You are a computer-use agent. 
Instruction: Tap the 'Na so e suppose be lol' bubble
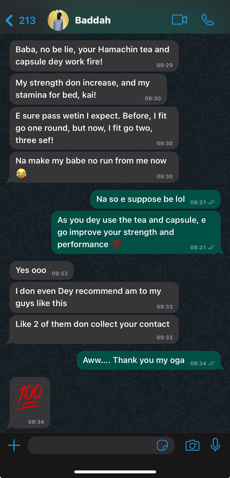(x=155, y=200)
